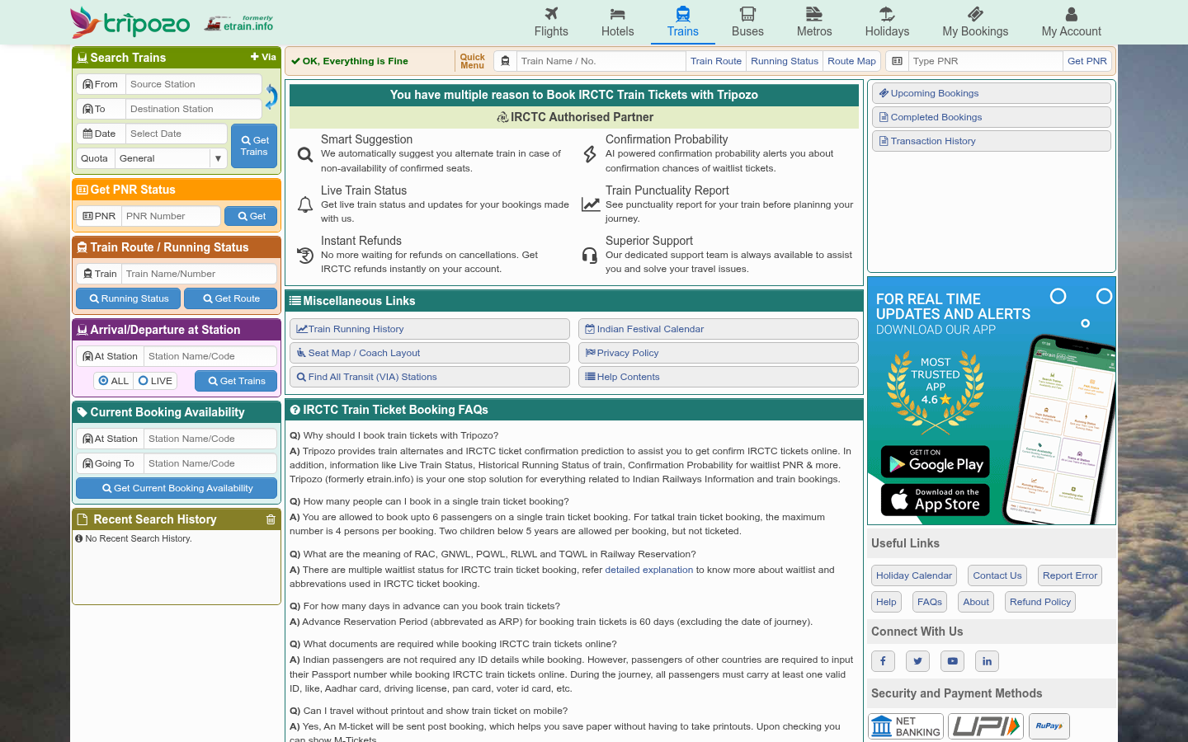Click PNR card icon in quick menu
Viewport: 1188px width, 742px height.
coord(897,61)
